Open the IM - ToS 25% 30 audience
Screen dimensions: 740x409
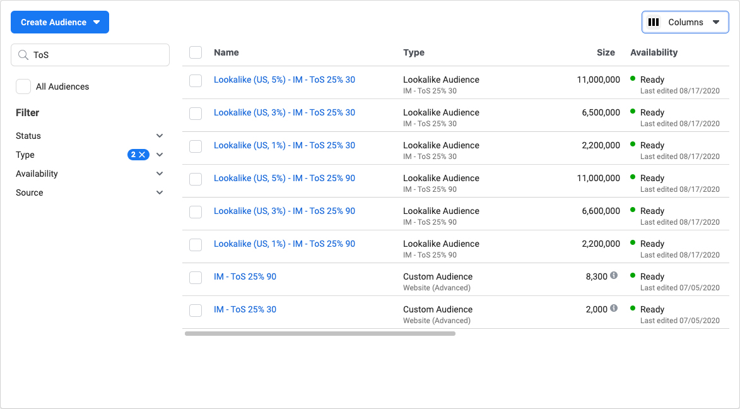[245, 309]
